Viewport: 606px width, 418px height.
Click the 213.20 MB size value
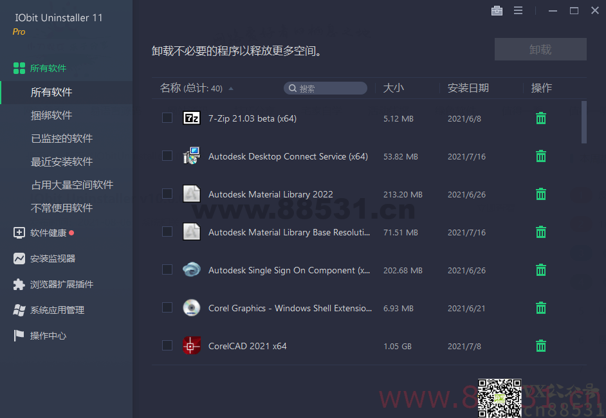point(403,195)
